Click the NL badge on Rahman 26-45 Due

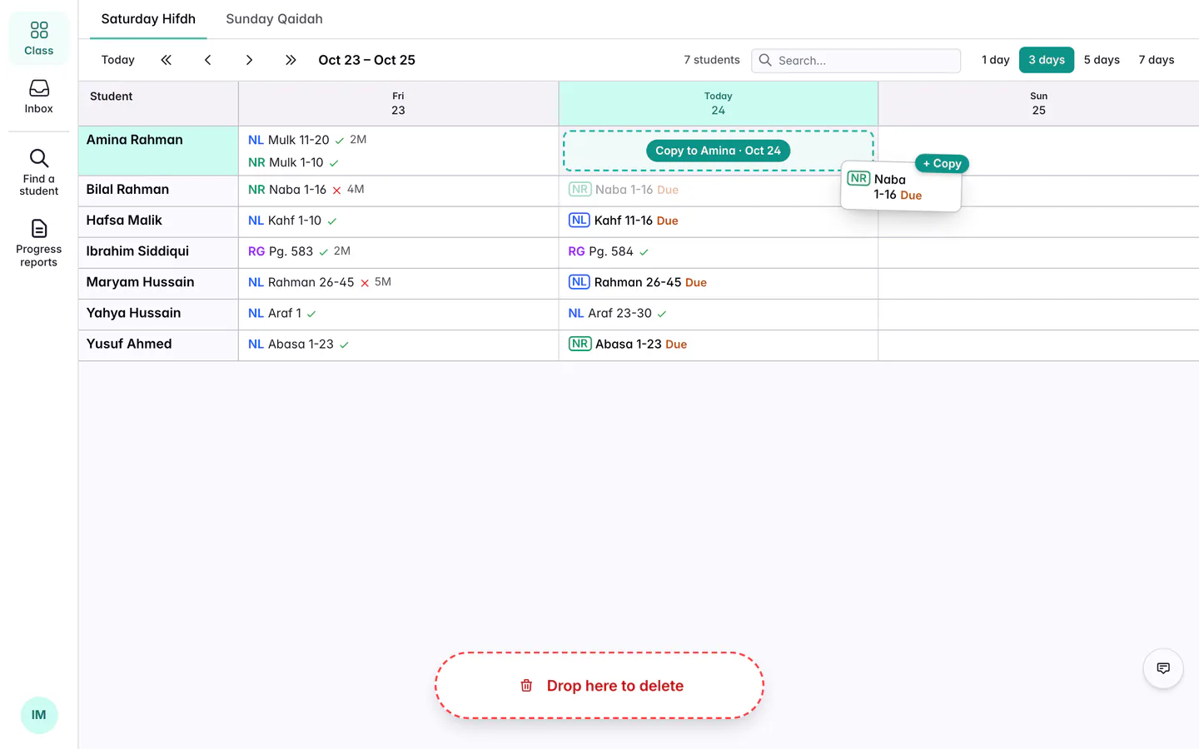pos(579,282)
